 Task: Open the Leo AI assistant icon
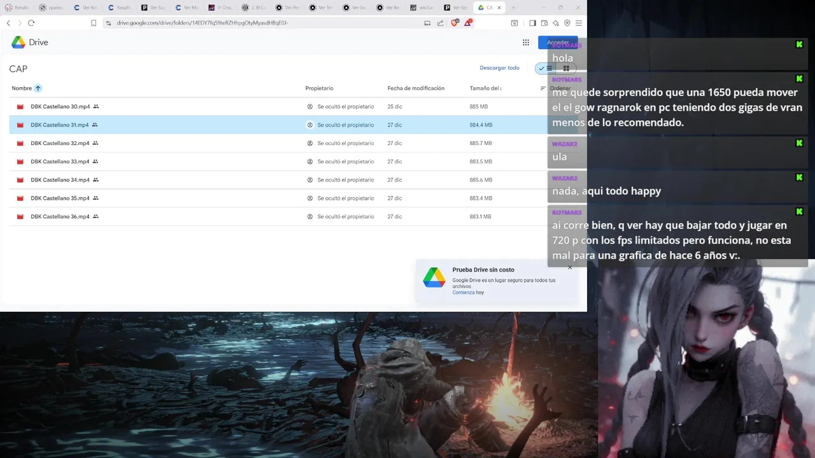point(556,23)
